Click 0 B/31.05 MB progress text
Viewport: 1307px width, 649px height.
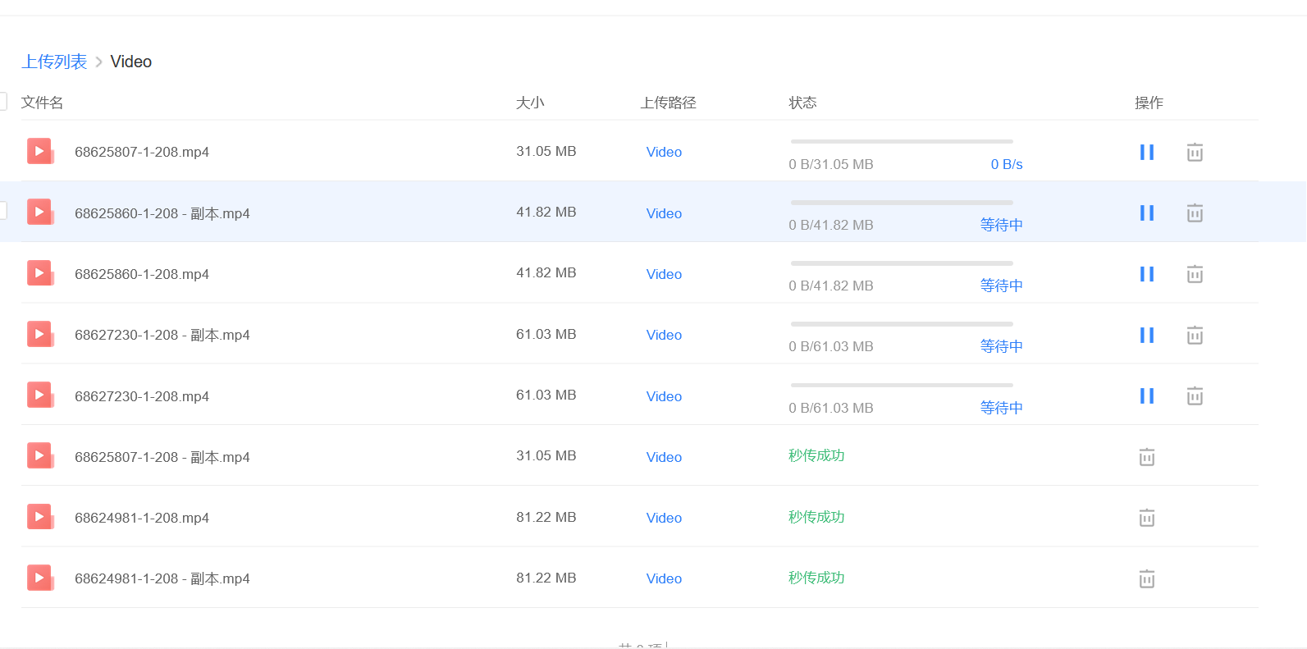(x=831, y=164)
